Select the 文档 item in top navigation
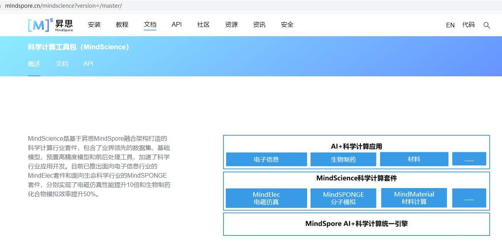Screen dimensions: 502x242 click(x=150, y=25)
